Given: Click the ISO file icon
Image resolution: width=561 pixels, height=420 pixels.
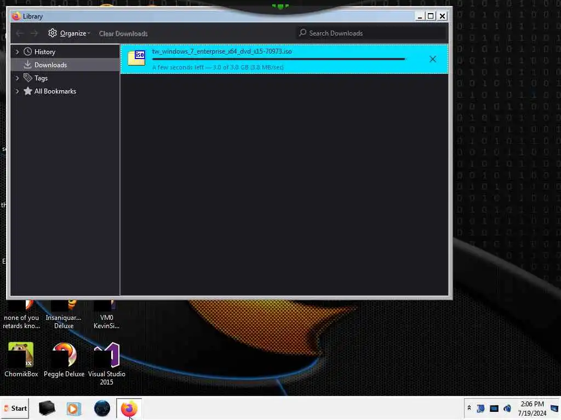Looking at the screenshot, I should coord(136,58).
